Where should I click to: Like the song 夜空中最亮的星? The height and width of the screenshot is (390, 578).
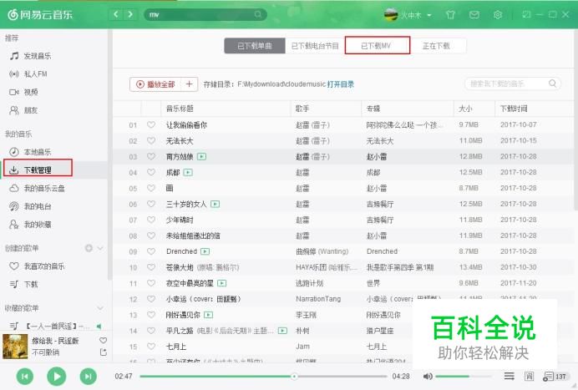pyautogui.click(x=151, y=283)
